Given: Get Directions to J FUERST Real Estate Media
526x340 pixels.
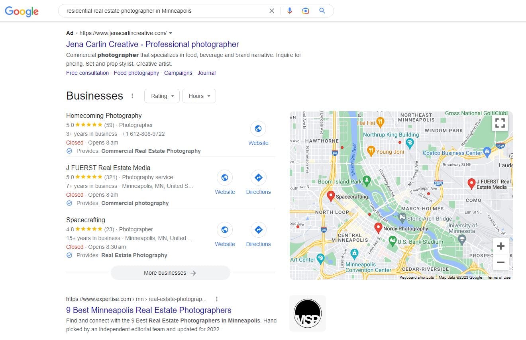Looking at the screenshot, I should tap(258, 177).
